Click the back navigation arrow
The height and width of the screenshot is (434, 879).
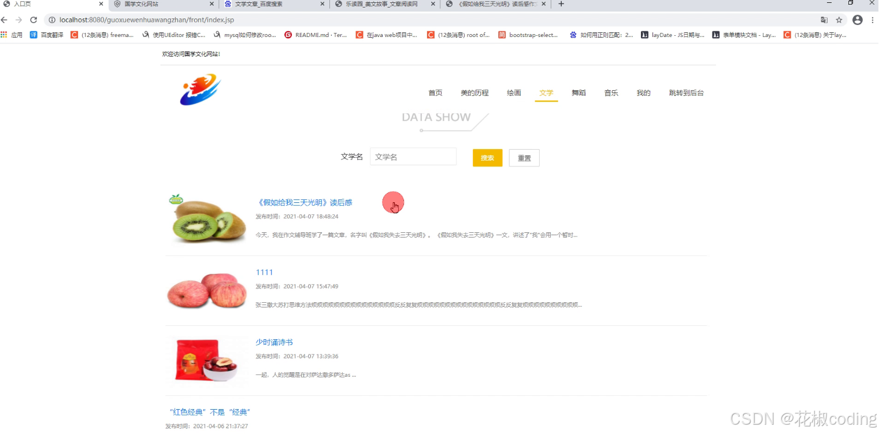[6, 19]
